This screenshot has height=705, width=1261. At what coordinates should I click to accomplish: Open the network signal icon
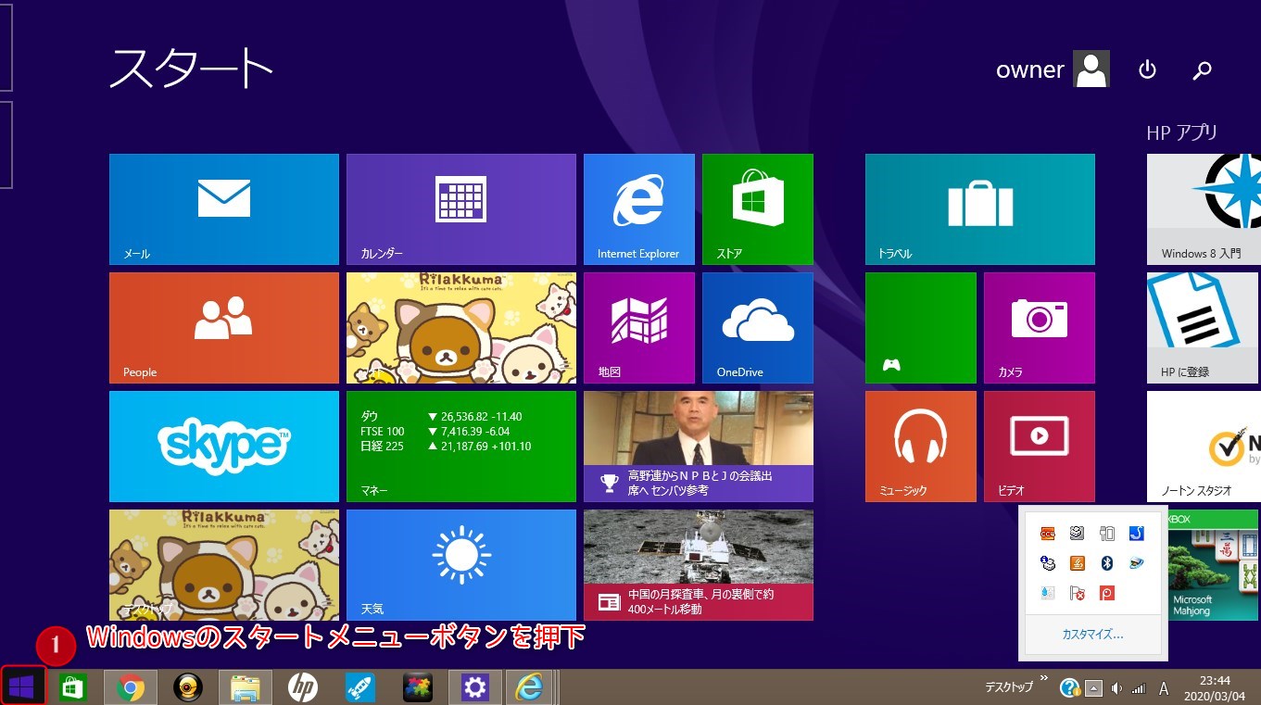pyautogui.click(x=1139, y=688)
